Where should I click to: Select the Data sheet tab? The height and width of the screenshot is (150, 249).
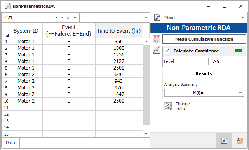click(x=10, y=143)
